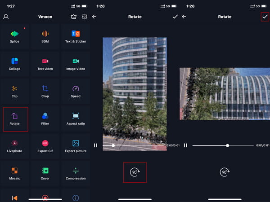
Task: Select the Clip scissors tool
Action: pyautogui.click(x=15, y=91)
